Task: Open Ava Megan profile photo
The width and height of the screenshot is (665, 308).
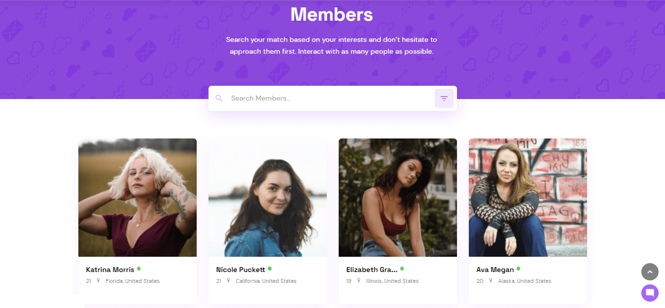Action: [x=528, y=198]
